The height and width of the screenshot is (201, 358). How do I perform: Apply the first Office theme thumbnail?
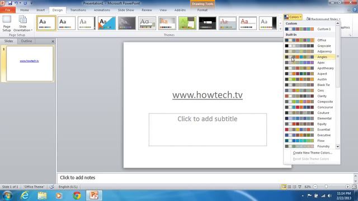click(x=46, y=23)
